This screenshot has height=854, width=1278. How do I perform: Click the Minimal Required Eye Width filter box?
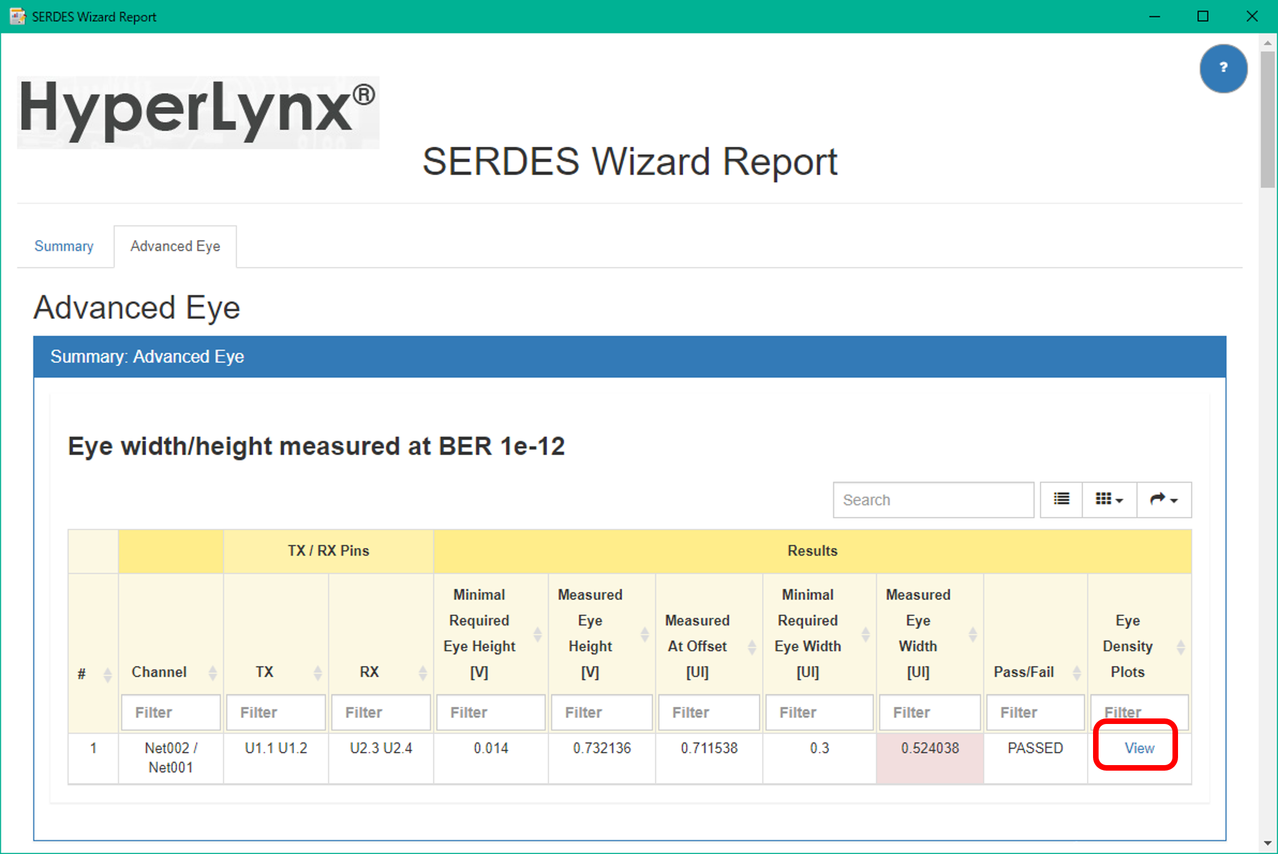(x=819, y=712)
